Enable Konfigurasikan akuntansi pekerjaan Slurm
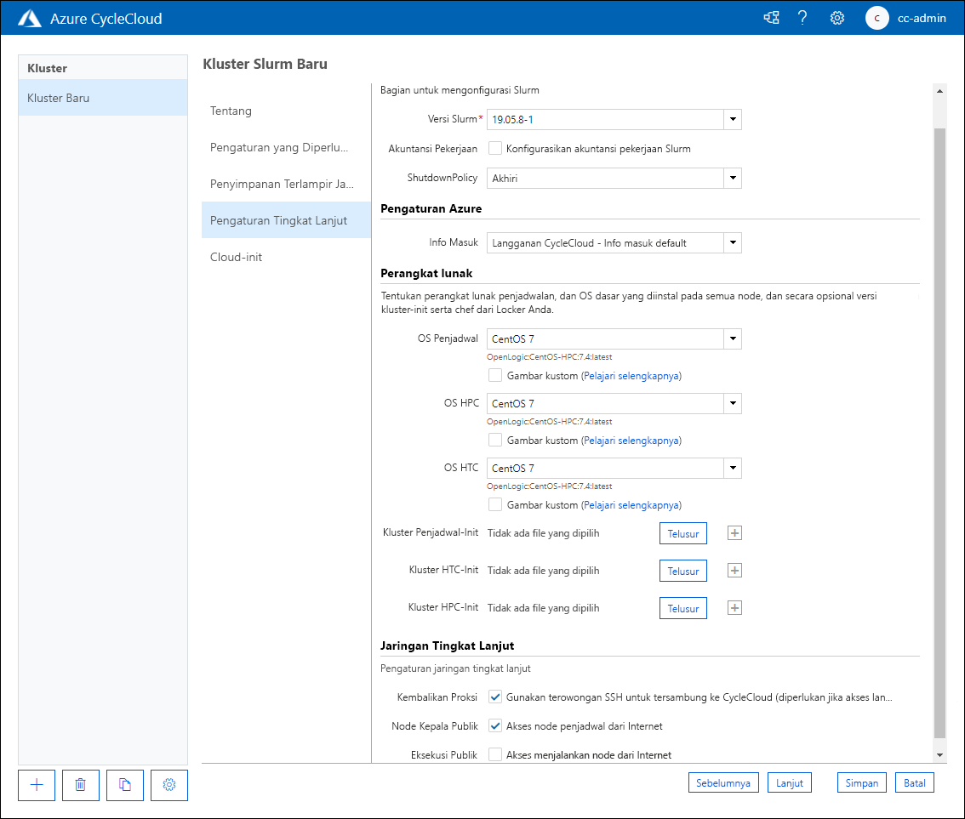 click(x=494, y=148)
